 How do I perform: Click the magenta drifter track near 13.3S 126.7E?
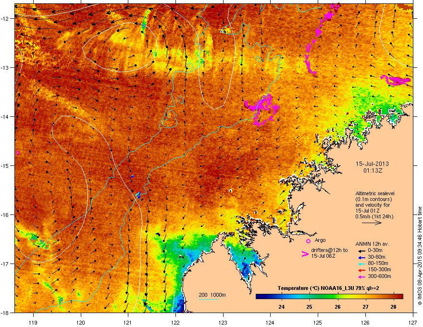click(396, 80)
